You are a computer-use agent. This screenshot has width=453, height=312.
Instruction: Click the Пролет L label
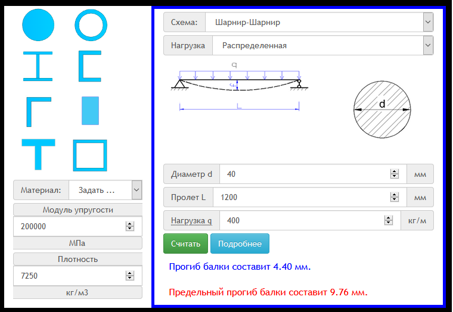point(188,198)
